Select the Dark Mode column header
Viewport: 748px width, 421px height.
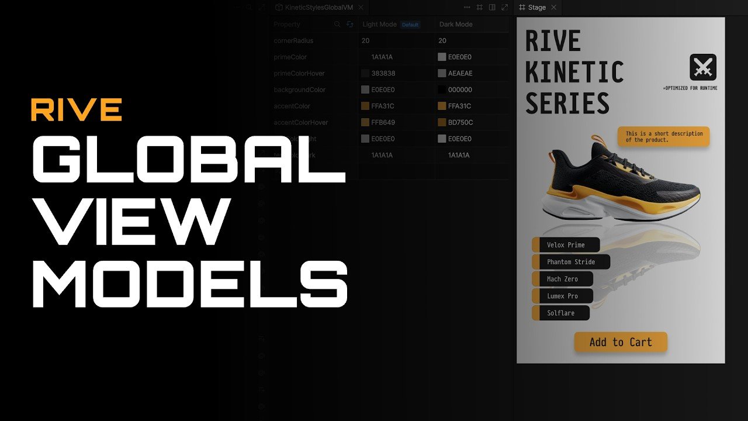456,25
